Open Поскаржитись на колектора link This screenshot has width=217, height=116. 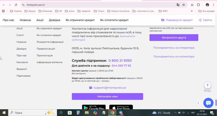click(174, 56)
